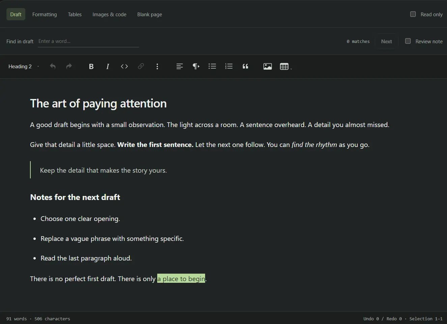Change the text direction with the paragraph icon
Image resolution: width=447 pixels, height=324 pixels.
[x=196, y=66]
